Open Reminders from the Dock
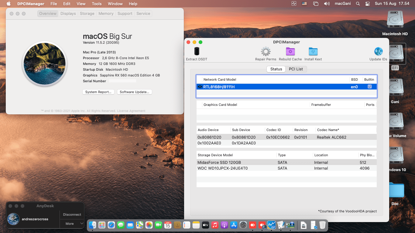Screen dimensions: 415x233 [187, 225]
